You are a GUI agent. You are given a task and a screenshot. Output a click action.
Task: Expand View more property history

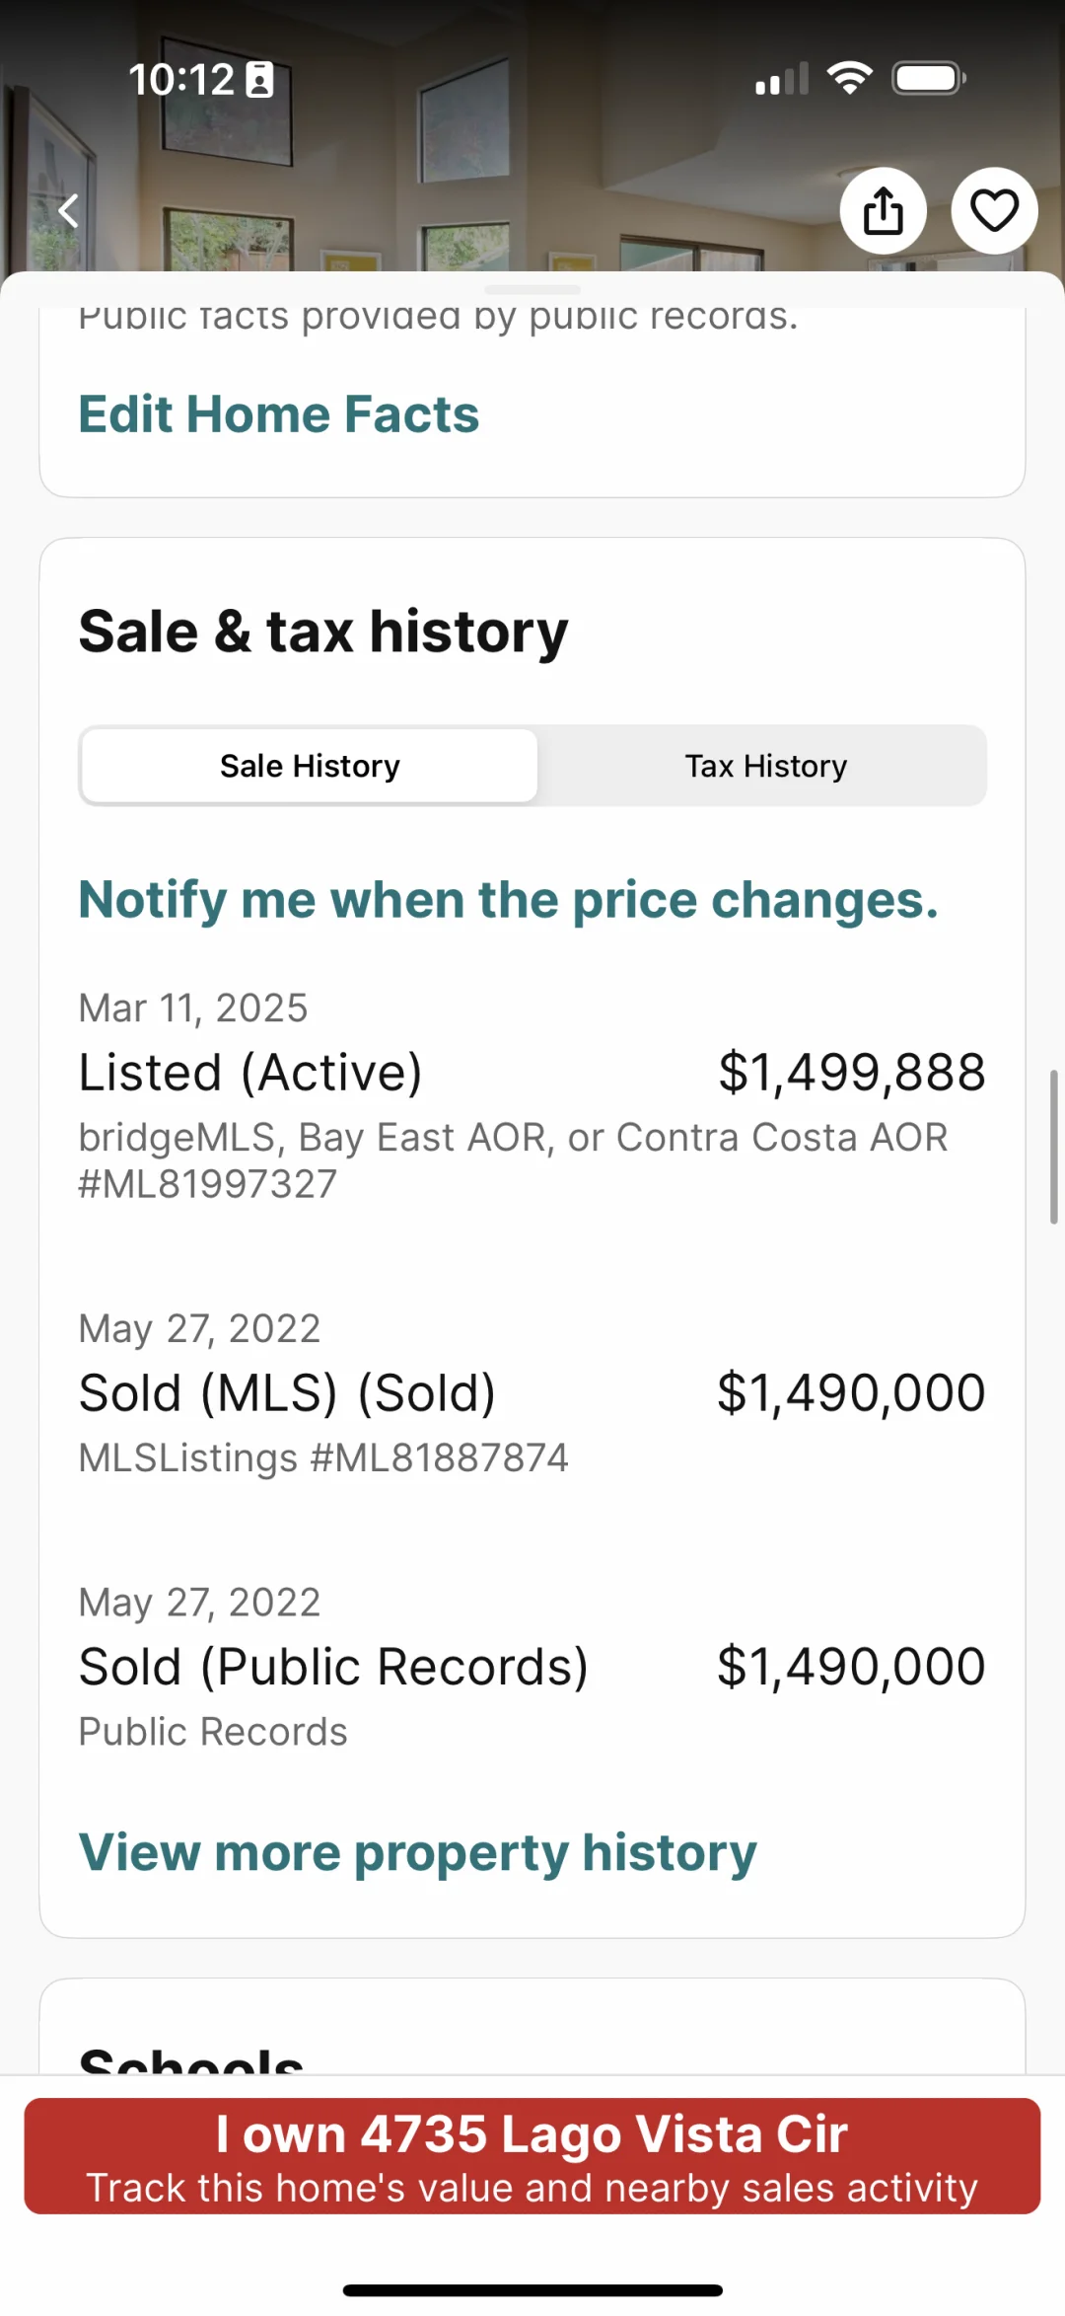[x=418, y=1852]
